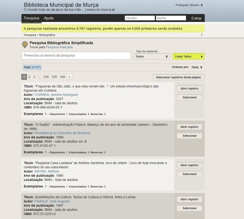Expand the Tipo de material dropdown
Viewport: 244px width, 219px height.
click(x=152, y=57)
